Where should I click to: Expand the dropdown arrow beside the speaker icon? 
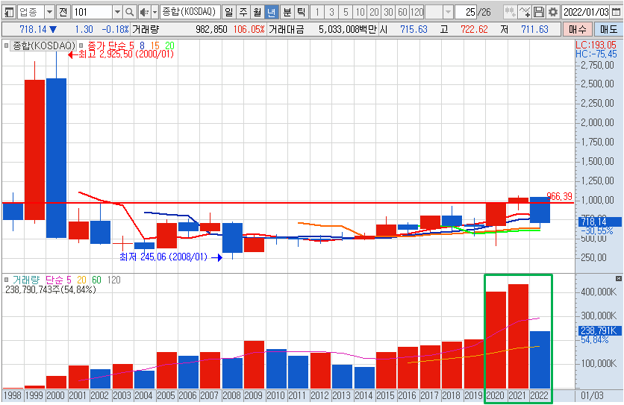pos(154,13)
